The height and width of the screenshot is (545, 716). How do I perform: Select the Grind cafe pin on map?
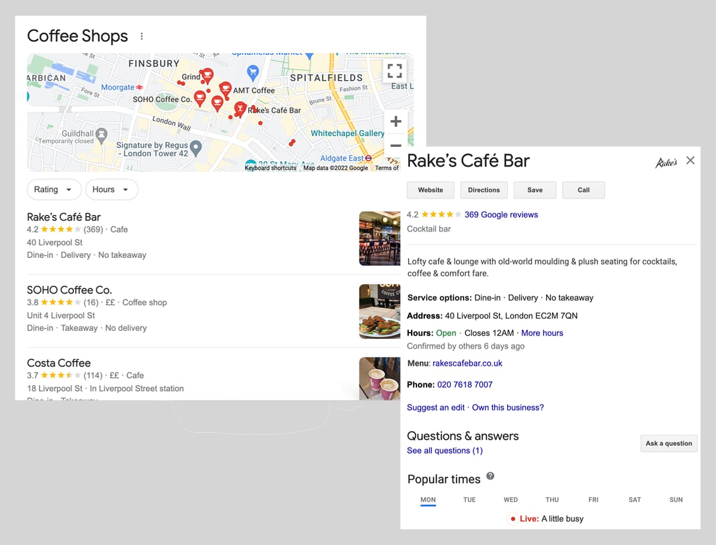point(207,75)
